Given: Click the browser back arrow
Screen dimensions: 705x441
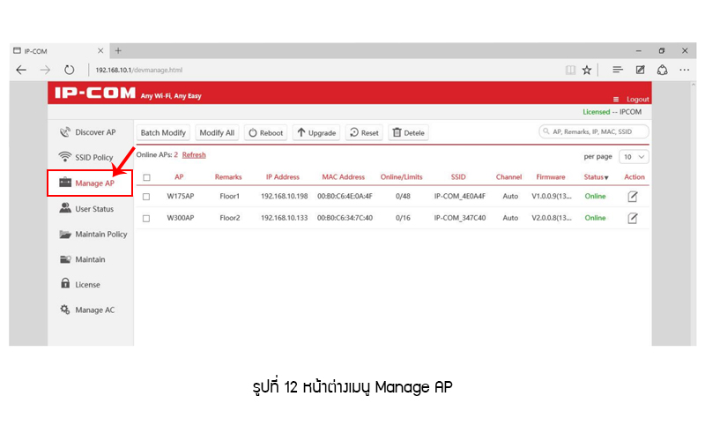Looking at the screenshot, I should (x=21, y=70).
